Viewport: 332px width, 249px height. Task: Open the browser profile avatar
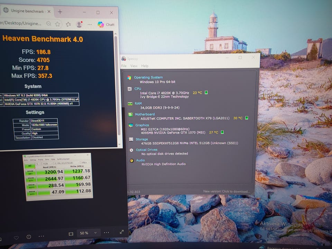pos(80,24)
